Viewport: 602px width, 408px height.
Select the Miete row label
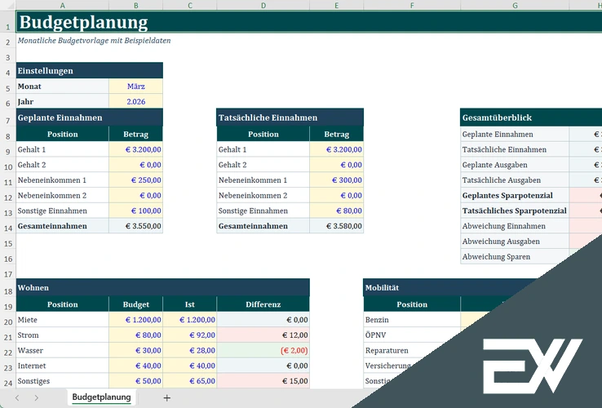tap(62, 320)
